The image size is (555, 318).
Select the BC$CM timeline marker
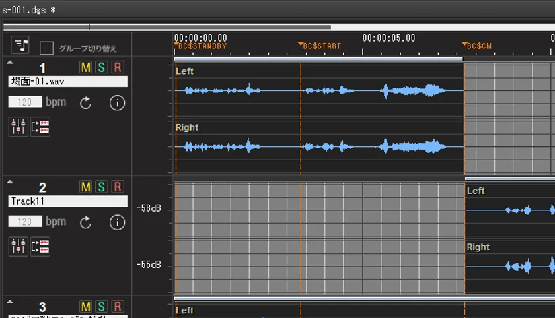[x=478, y=46]
